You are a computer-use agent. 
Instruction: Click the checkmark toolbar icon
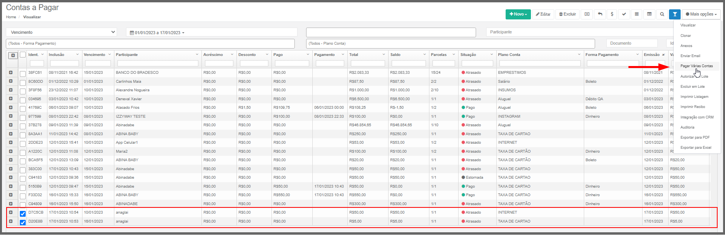coord(624,14)
